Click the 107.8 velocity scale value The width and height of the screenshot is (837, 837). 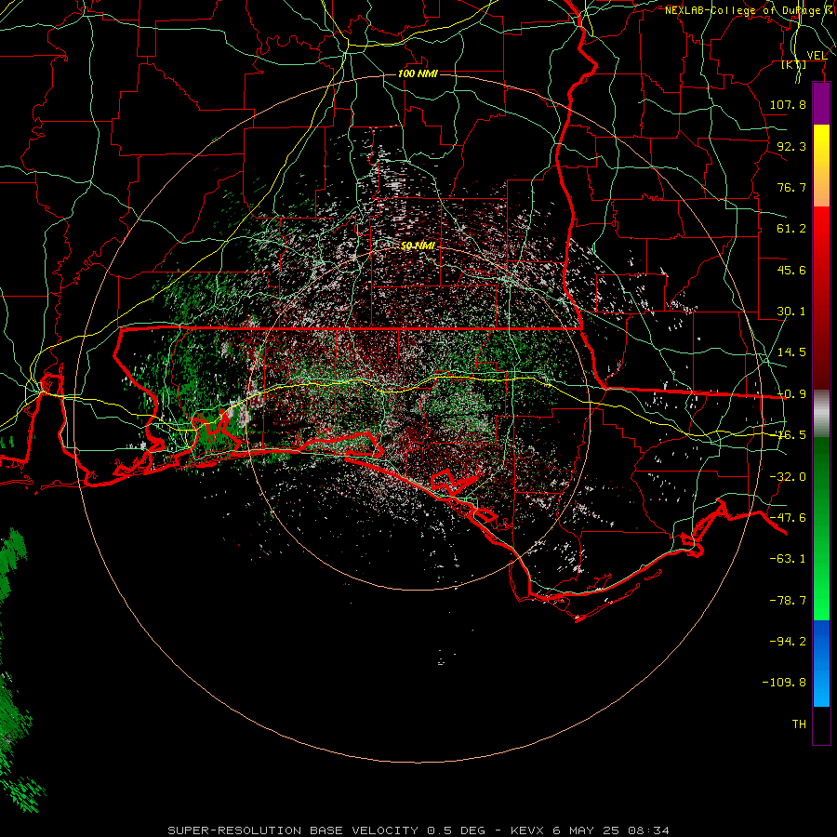coord(788,104)
